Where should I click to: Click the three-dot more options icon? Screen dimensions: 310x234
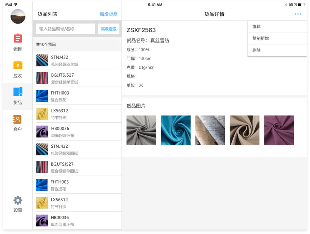pyautogui.click(x=298, y=14)
